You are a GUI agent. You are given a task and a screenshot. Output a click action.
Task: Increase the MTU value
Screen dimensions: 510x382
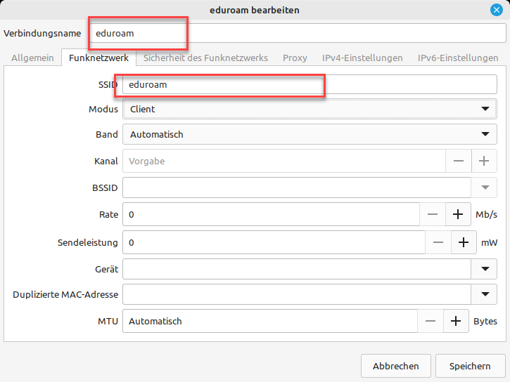click(456, 321)
